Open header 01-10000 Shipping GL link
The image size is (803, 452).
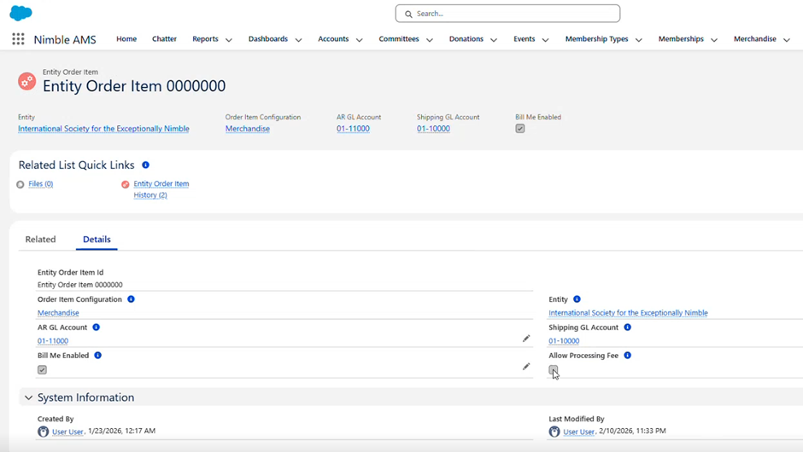[433, 129]
